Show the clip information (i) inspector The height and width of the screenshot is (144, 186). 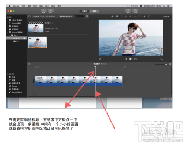click(149, 16)
